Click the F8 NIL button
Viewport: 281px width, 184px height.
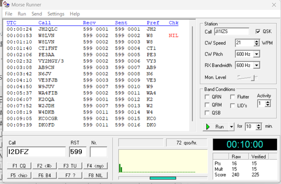(x=95, y=175)
